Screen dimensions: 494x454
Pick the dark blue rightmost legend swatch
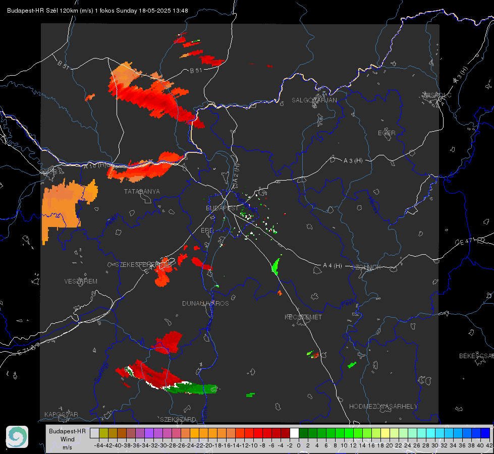pos(485,433)
